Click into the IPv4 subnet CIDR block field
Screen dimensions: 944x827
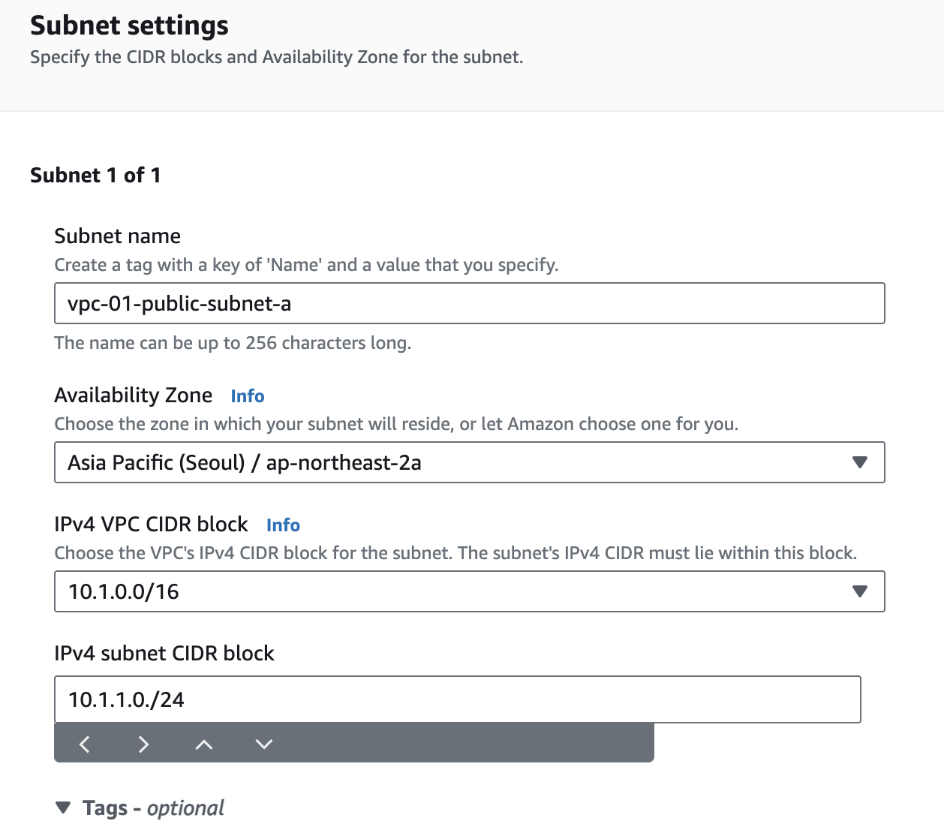pyautogui.click(x=457, y=699)
